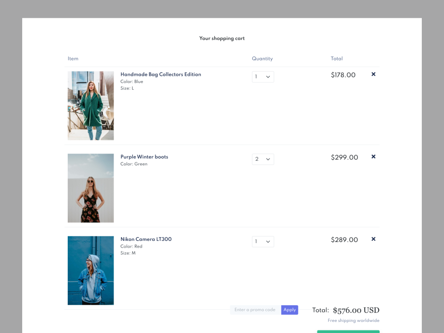Click the promo code input field

(255, 310)
